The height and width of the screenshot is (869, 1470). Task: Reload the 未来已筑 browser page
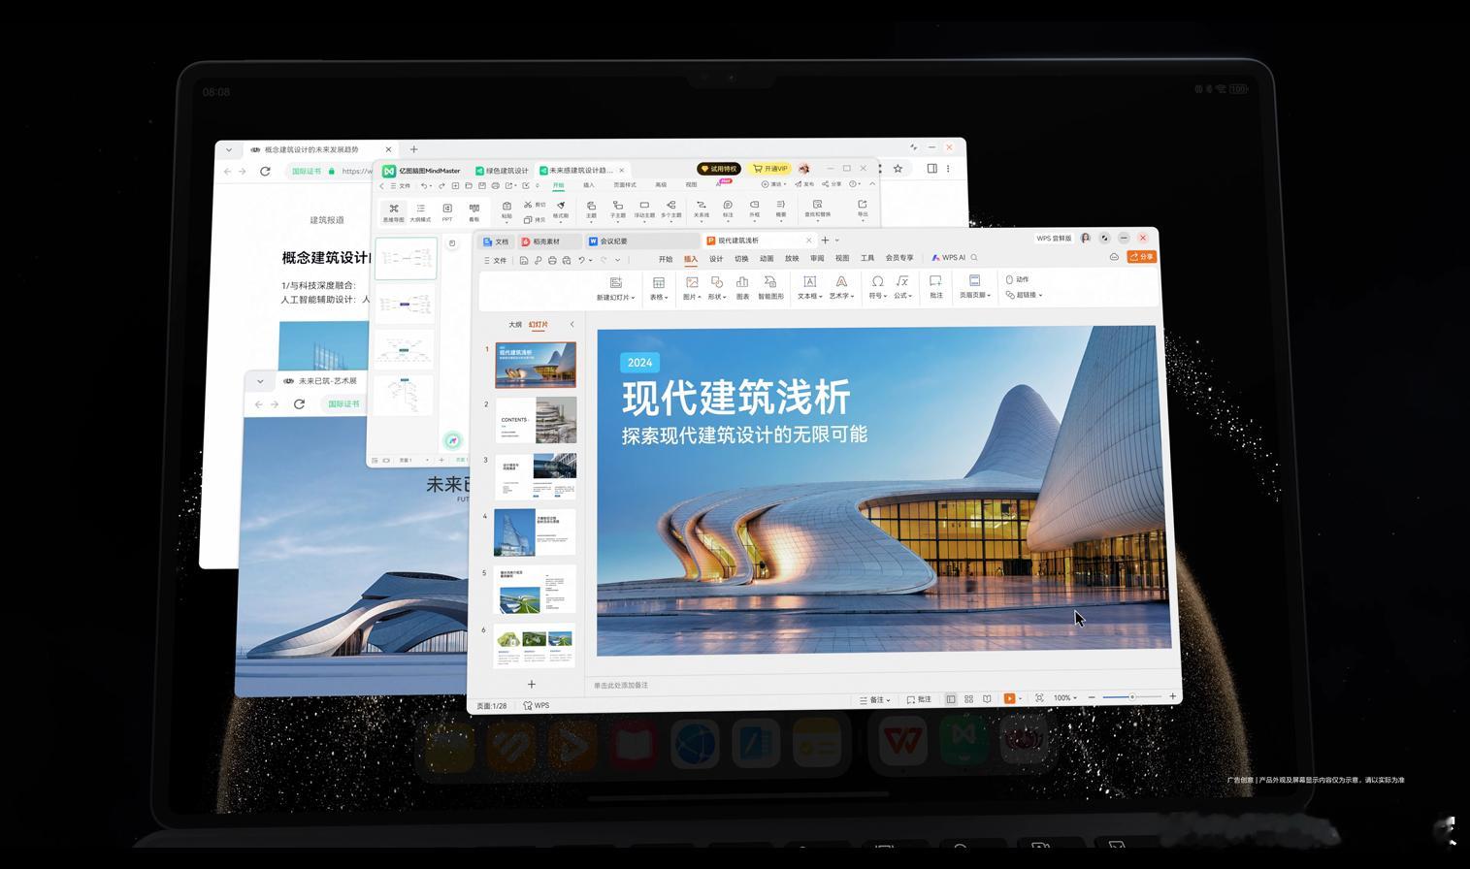300,404
